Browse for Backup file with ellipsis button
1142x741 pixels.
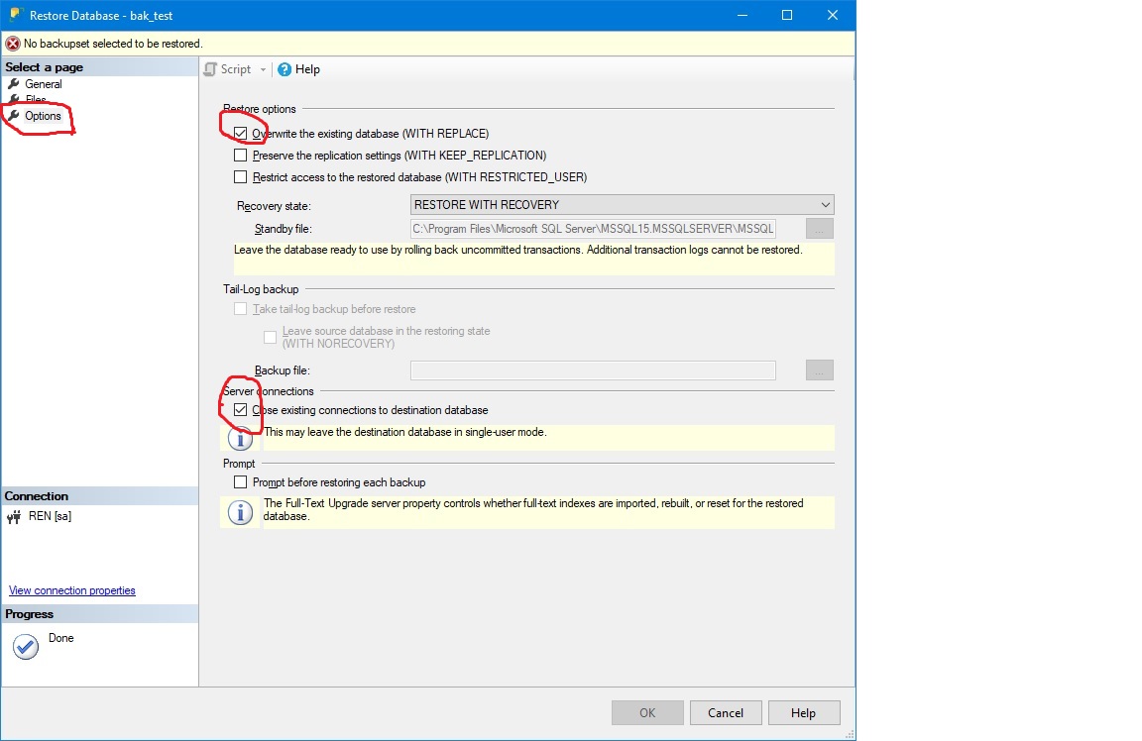(820, 370)
